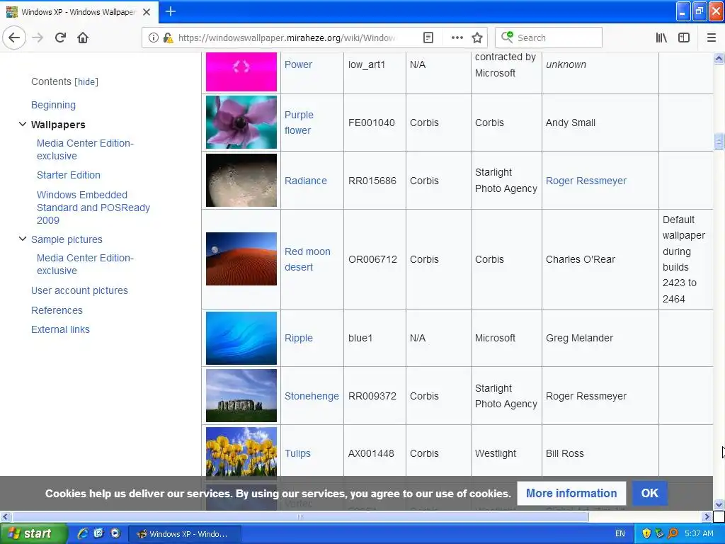Jump to External links section

click(61, 329)
